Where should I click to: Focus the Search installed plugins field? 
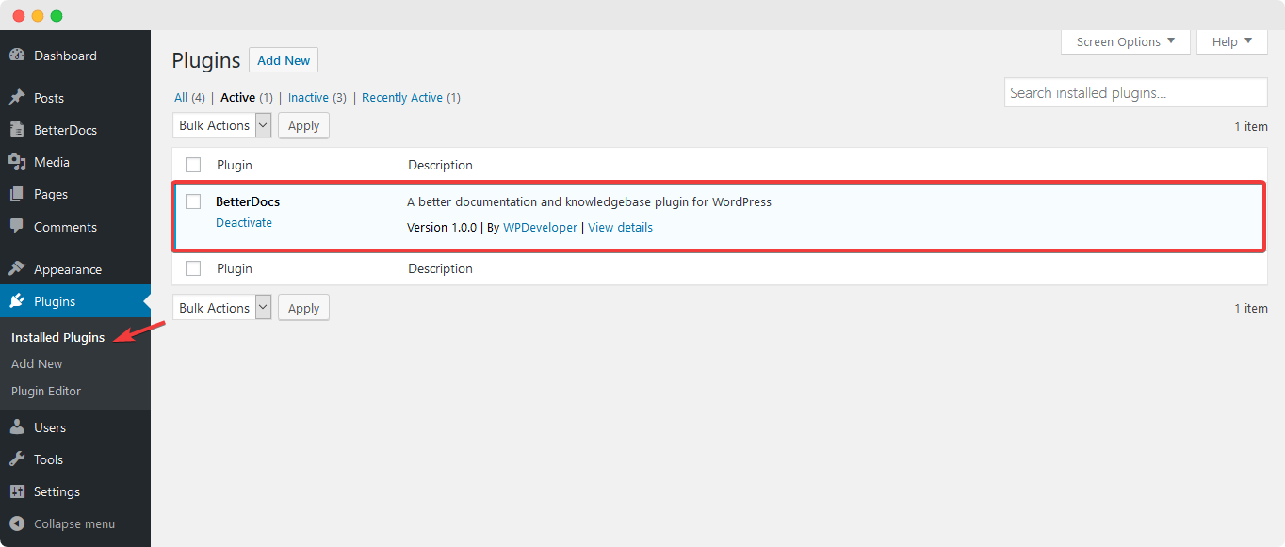click(x=1136, y=92)
